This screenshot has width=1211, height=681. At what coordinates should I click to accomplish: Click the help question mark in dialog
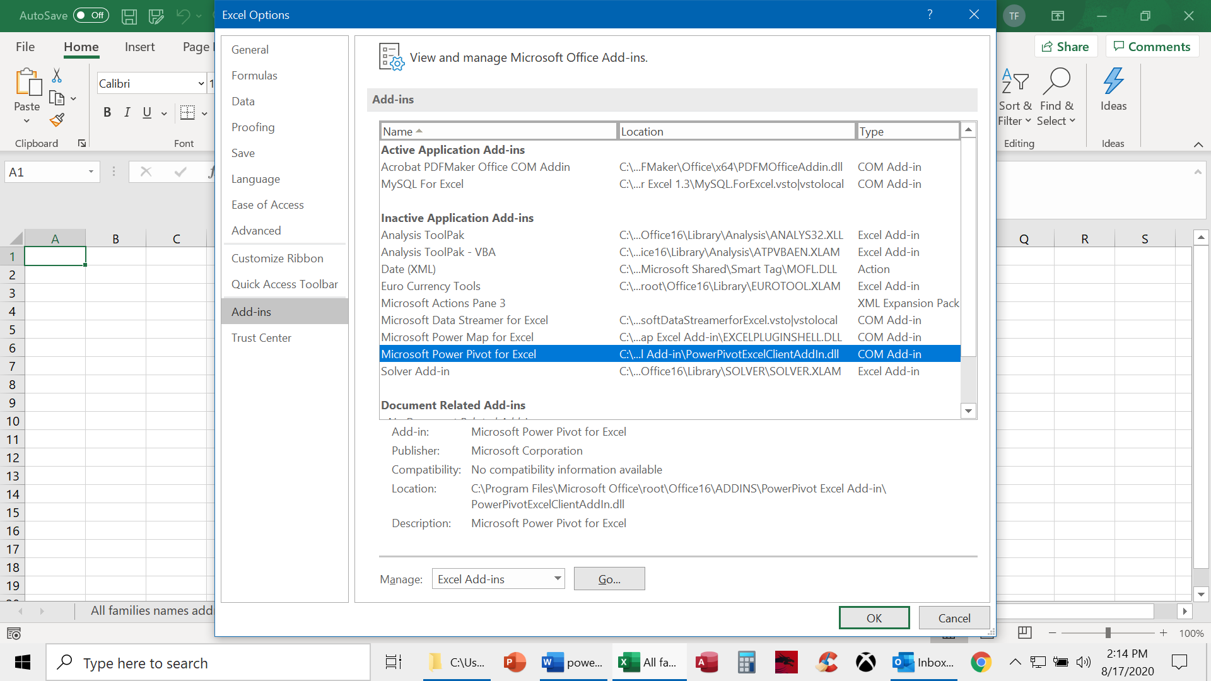click(x=930, y=15)
